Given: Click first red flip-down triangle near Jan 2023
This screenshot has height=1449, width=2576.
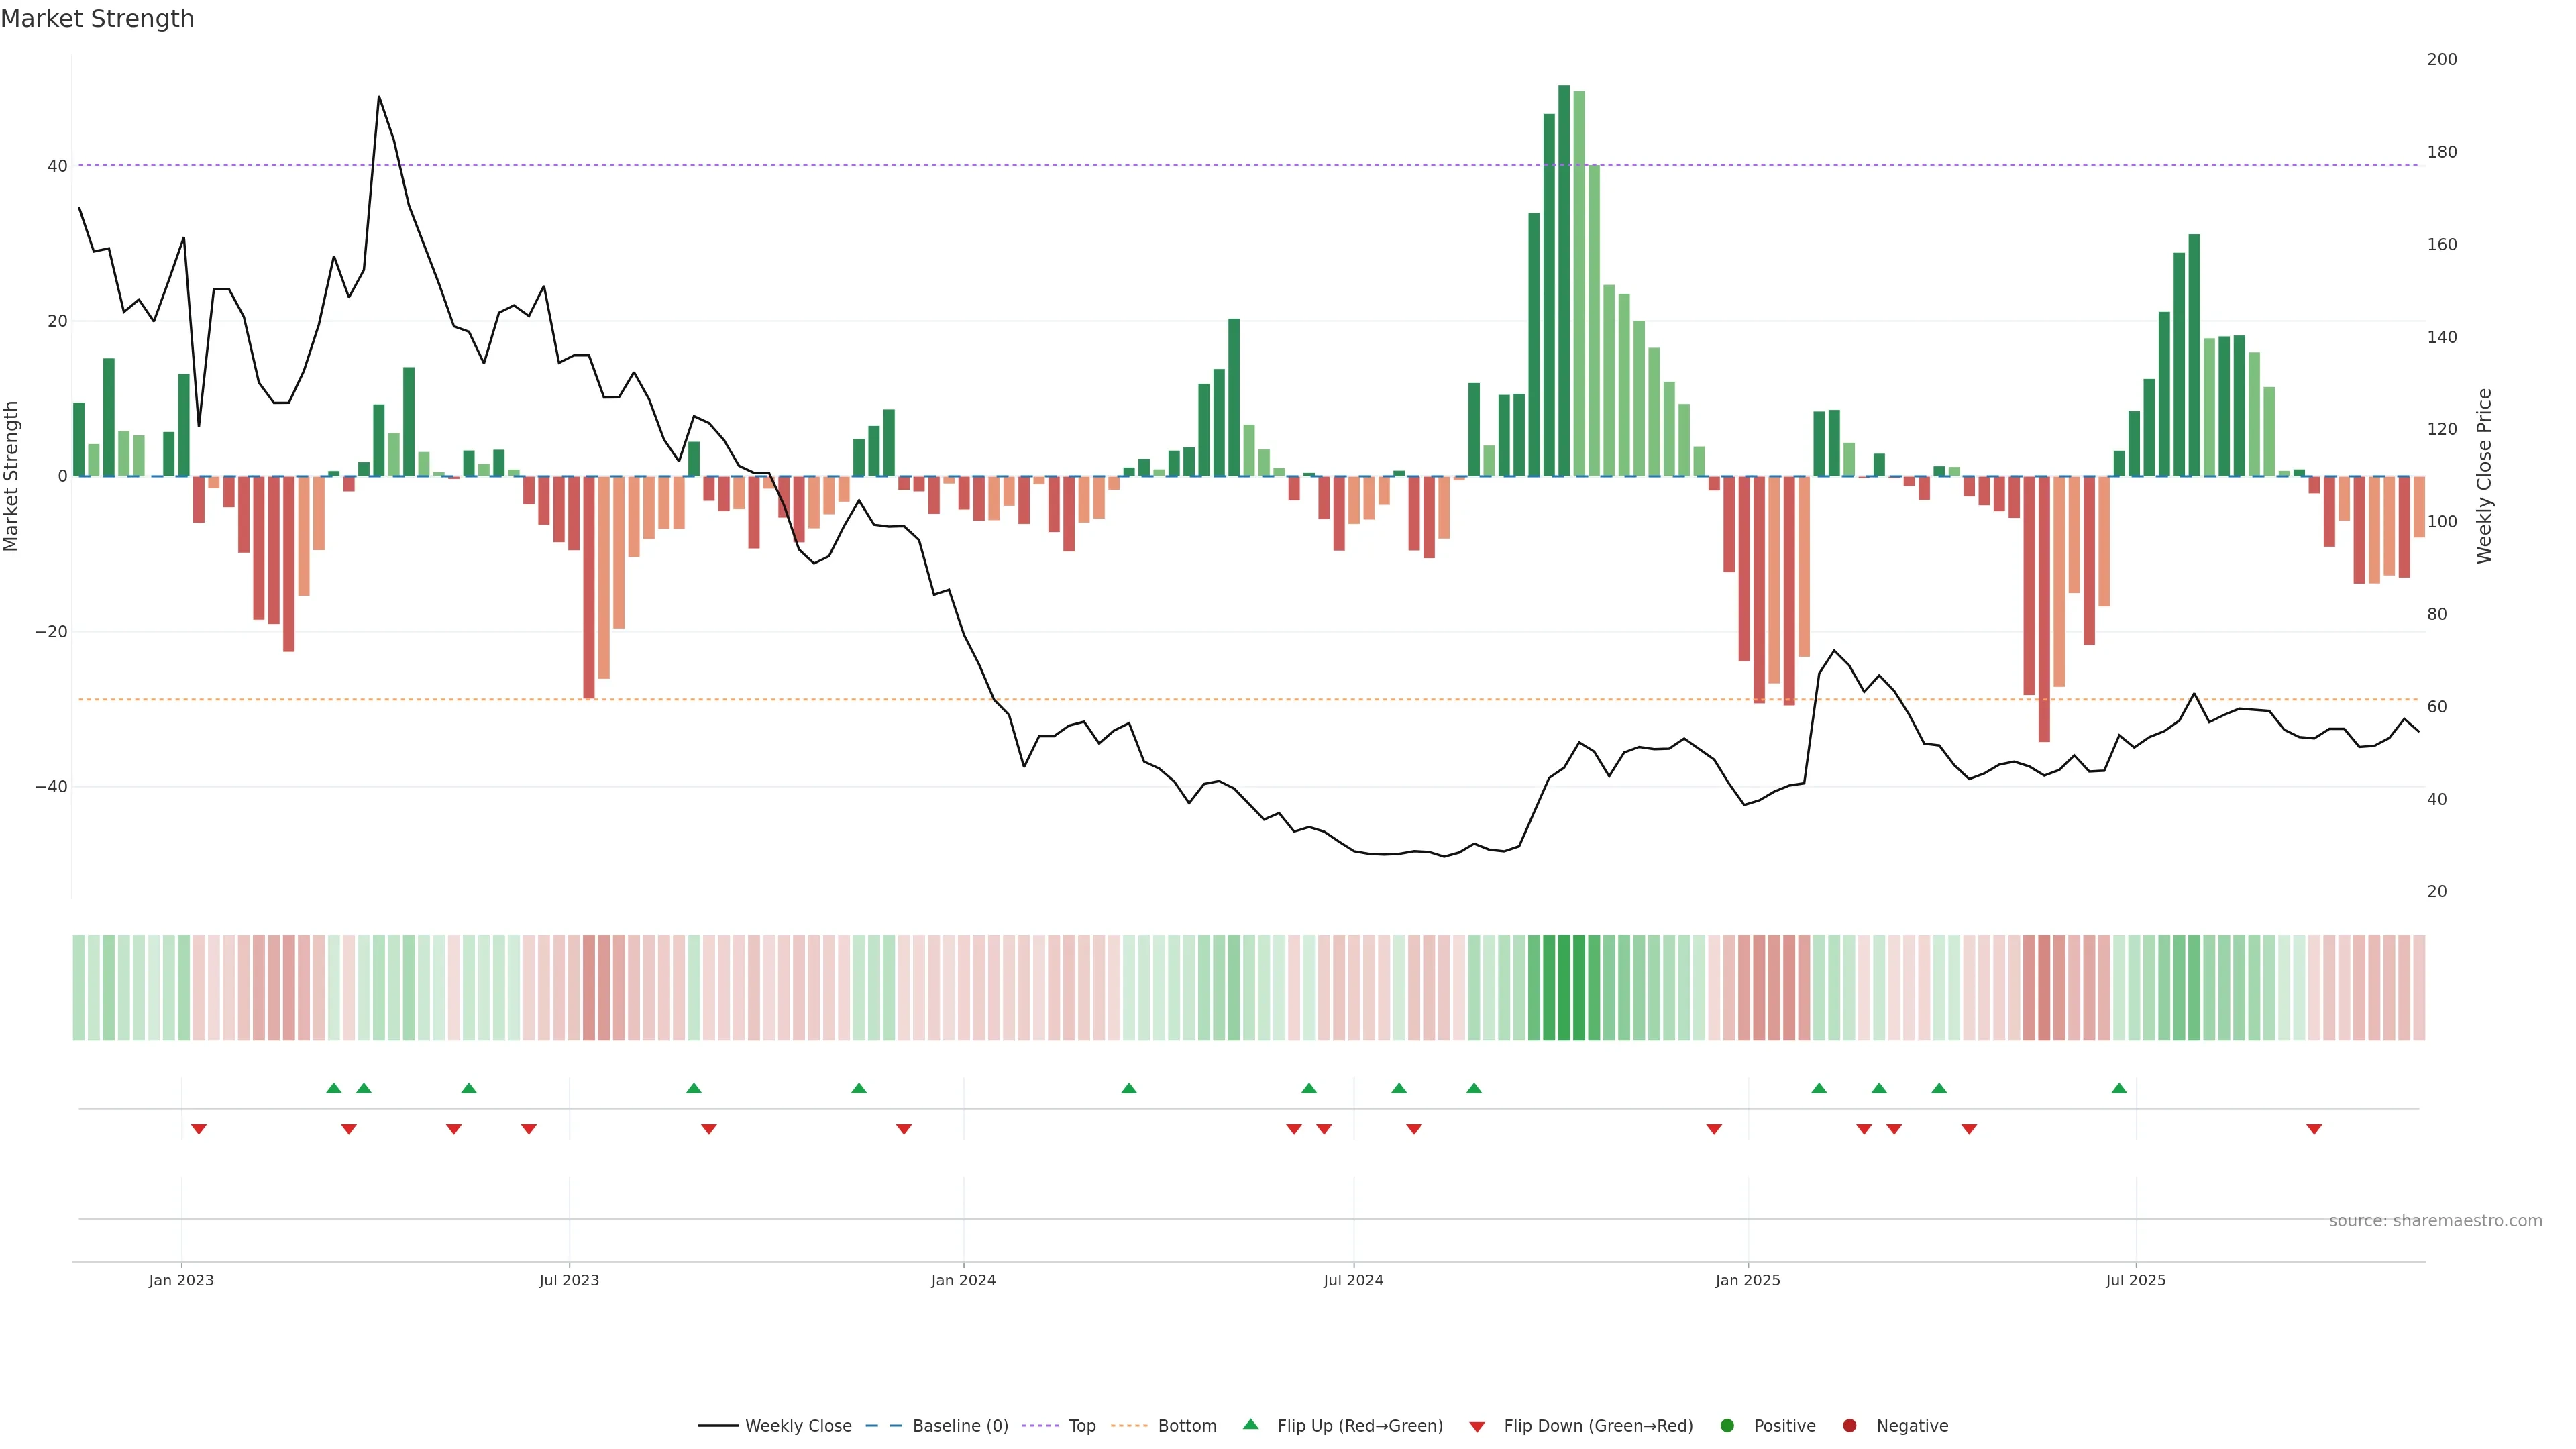Looking at the screenshot, I should [199, 1129].
